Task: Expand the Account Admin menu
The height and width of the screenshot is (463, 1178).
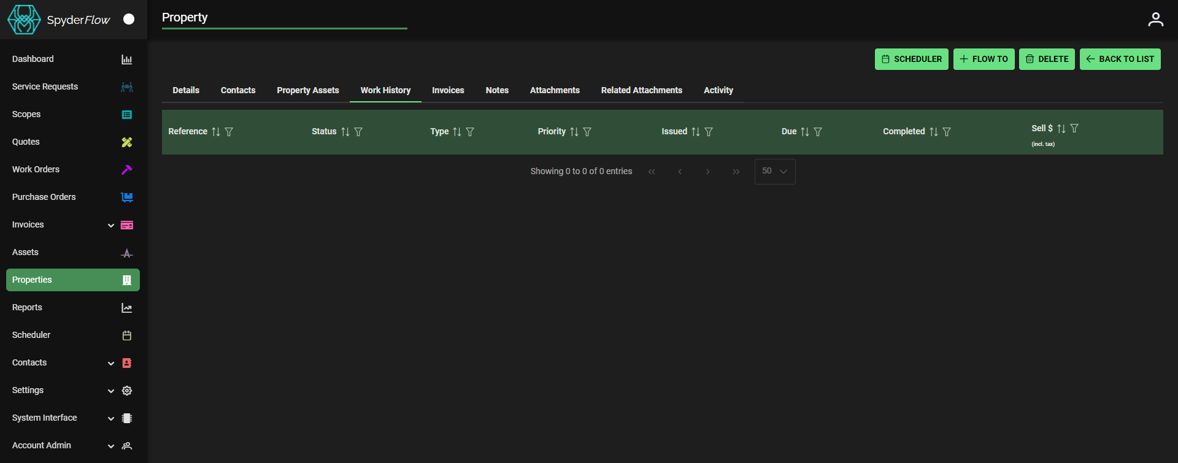Action: click(x=111, y=446)
